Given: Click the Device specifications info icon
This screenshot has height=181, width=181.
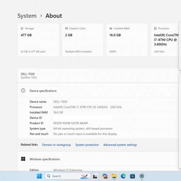Looking at the screenshot, I should 23,90.
